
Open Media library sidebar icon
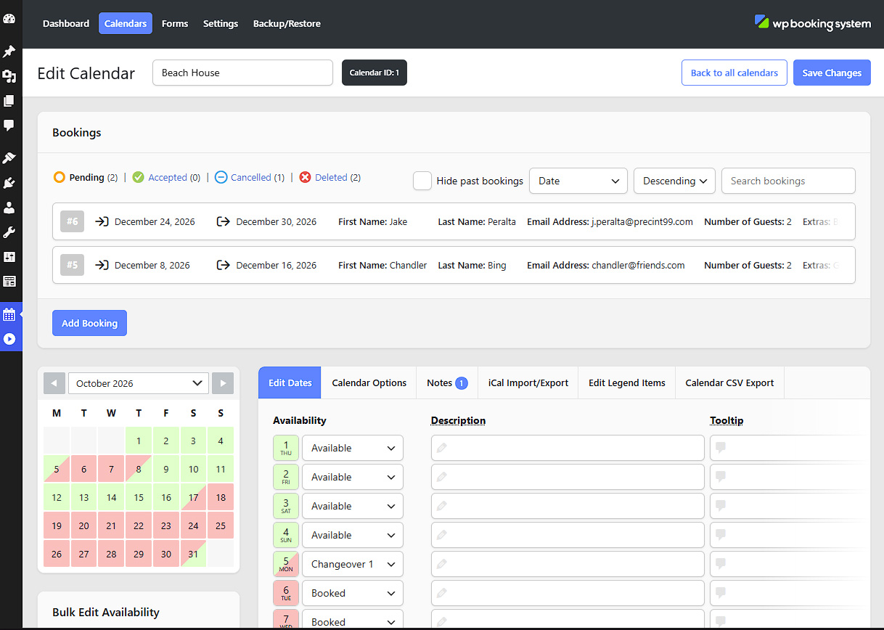point(9,76)
